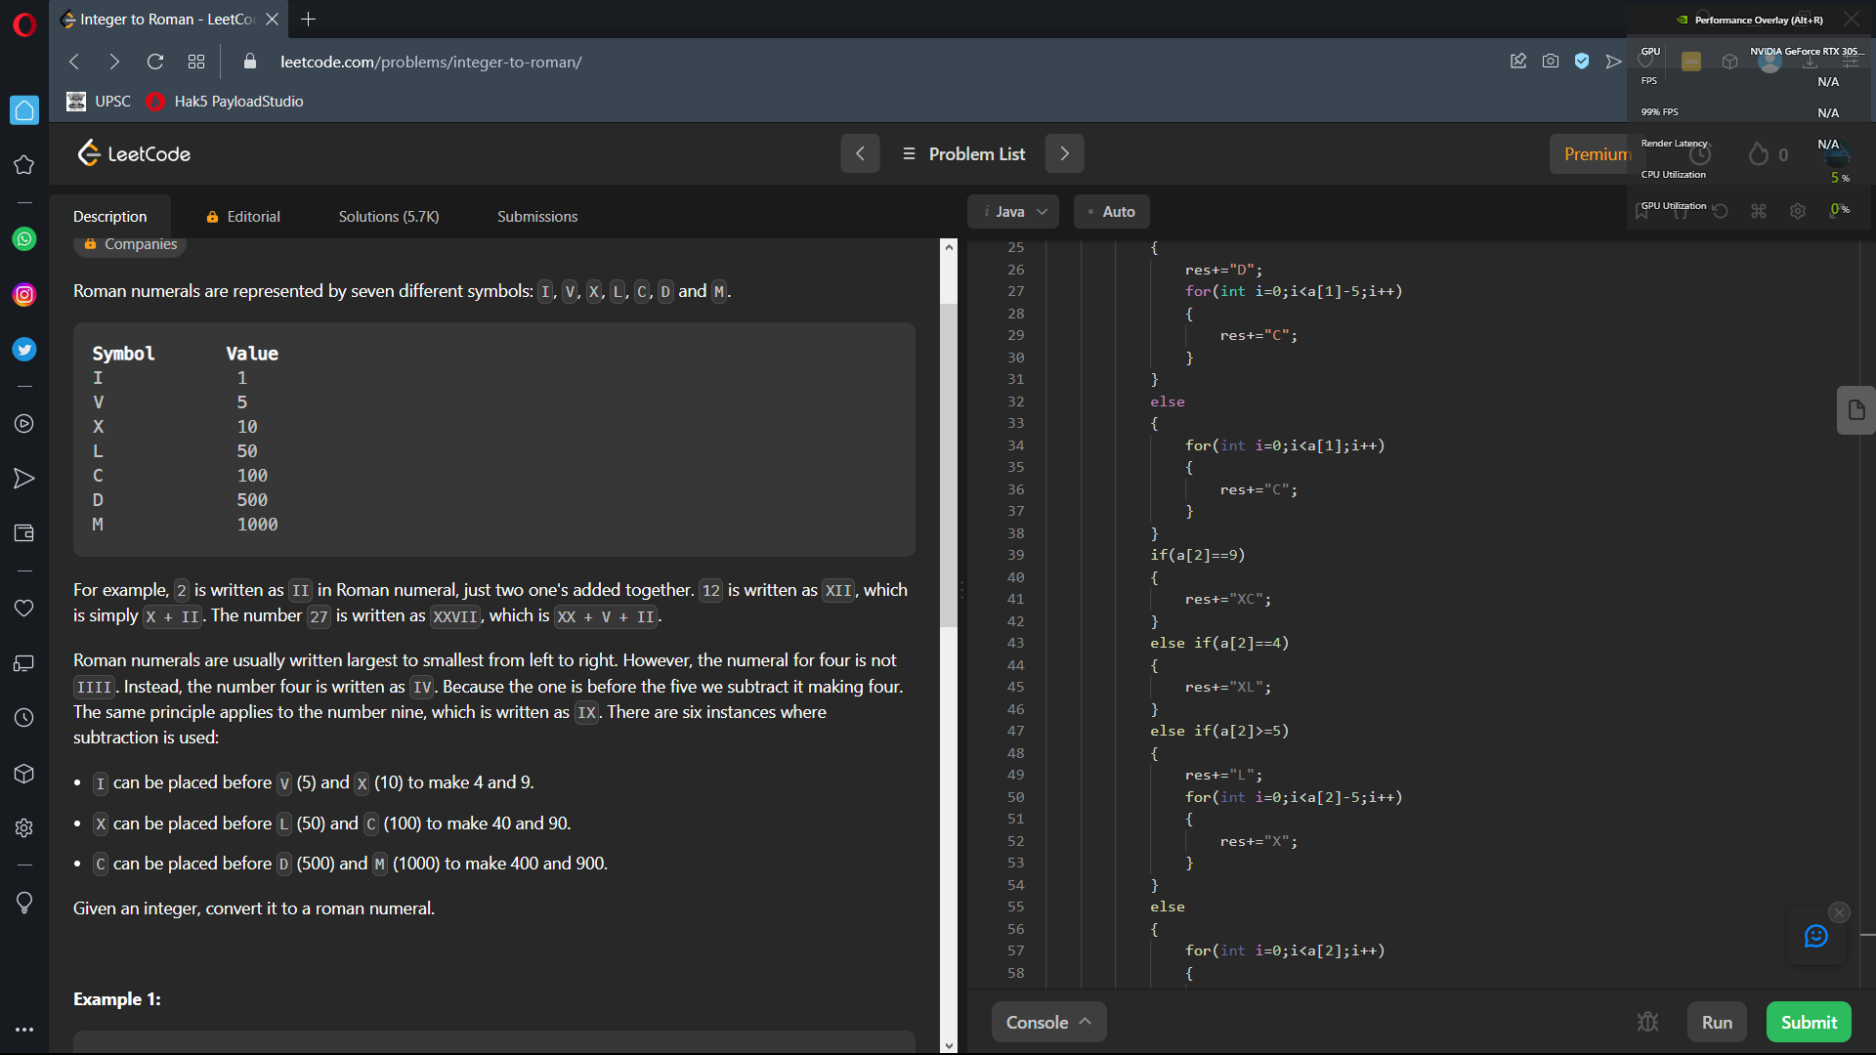This screenshot has width=1876, height=1055.
Task: Click the description panel vertical scrollbar
Action: 949,464
